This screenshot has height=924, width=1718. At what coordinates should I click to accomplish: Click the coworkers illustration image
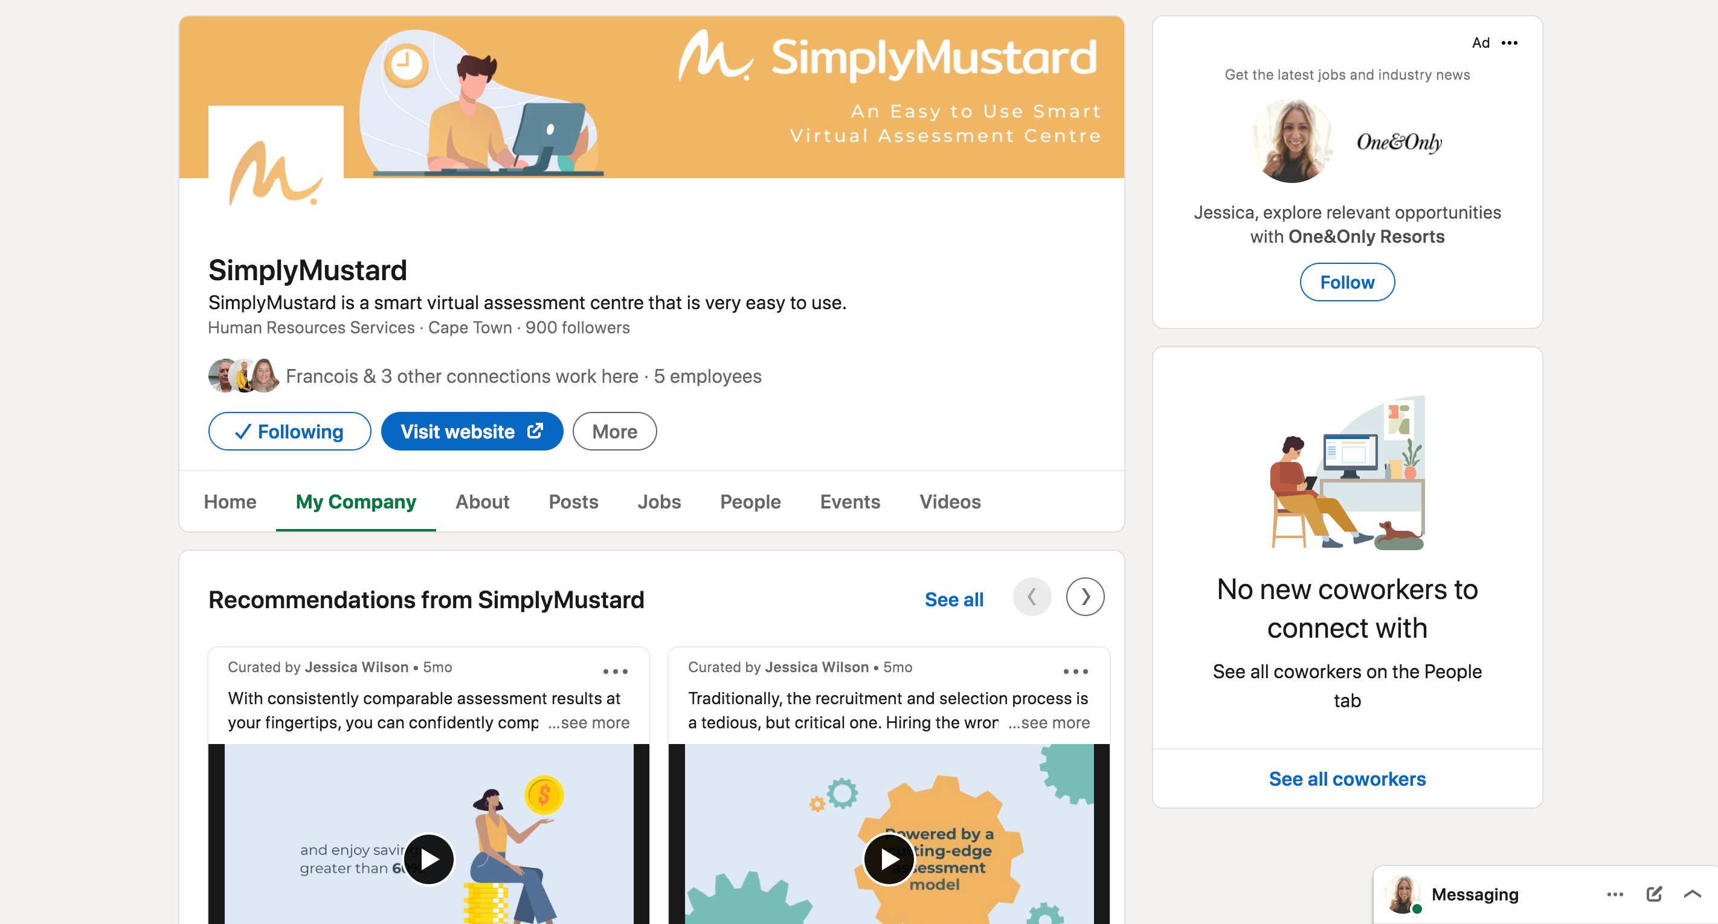(x=1346, y=473)
